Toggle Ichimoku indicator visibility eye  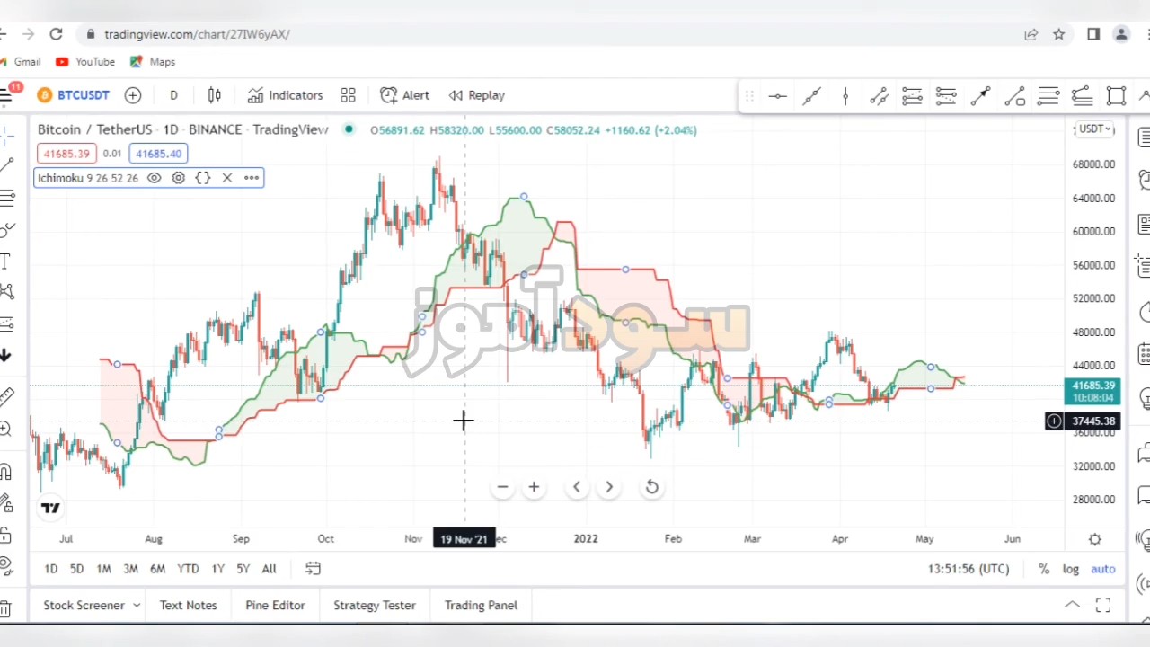tap(154, 178)
